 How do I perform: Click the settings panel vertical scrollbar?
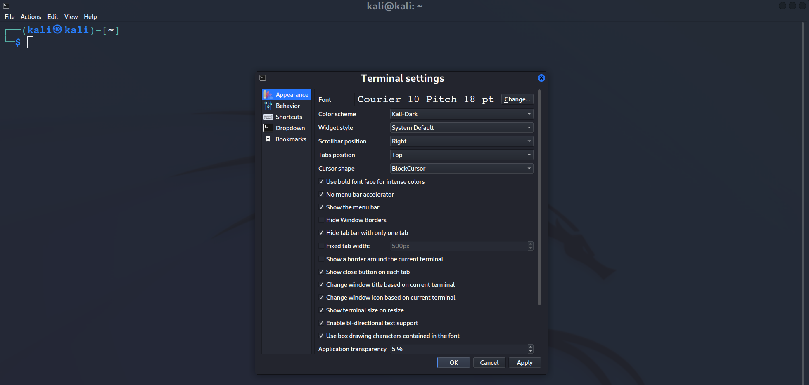(x=539, y=198)
